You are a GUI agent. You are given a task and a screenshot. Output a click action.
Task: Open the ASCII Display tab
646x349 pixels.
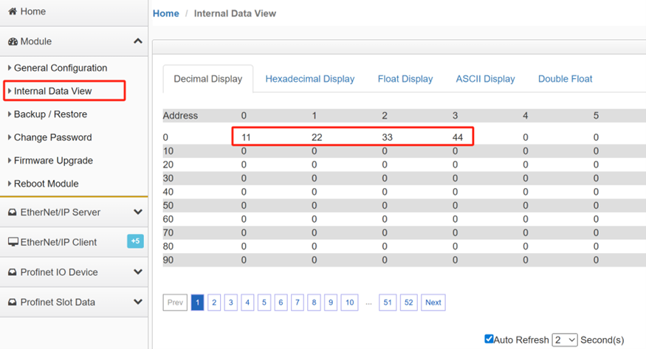pos(485,79)
